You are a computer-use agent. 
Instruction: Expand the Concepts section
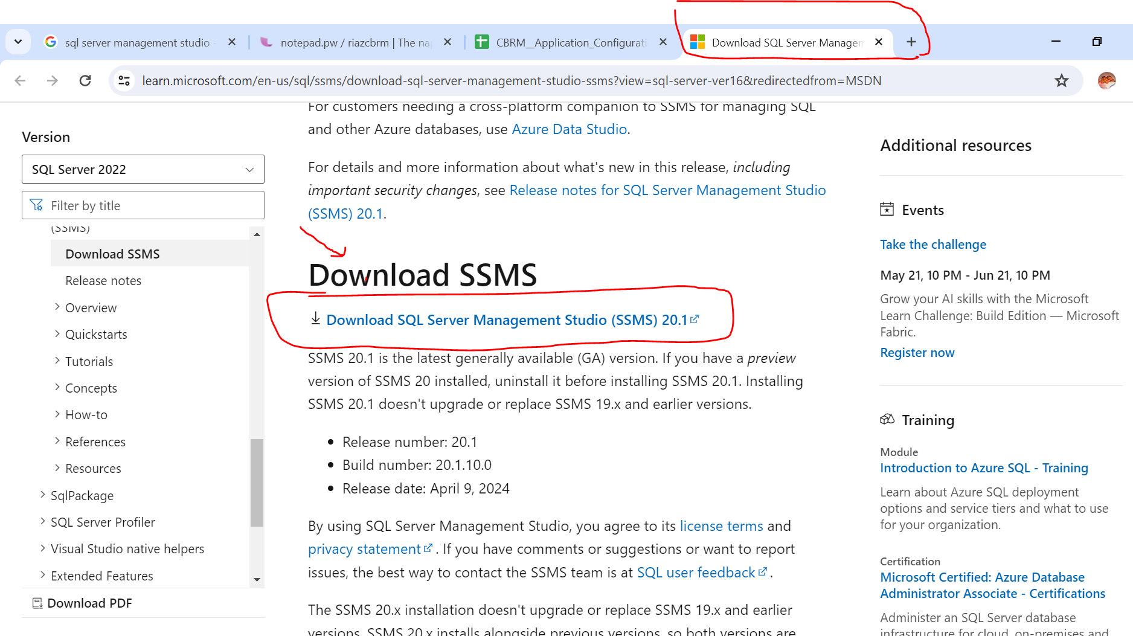57,387
